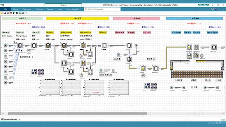
Task: Click the ribbon help icon
Action: pos(216,9)
